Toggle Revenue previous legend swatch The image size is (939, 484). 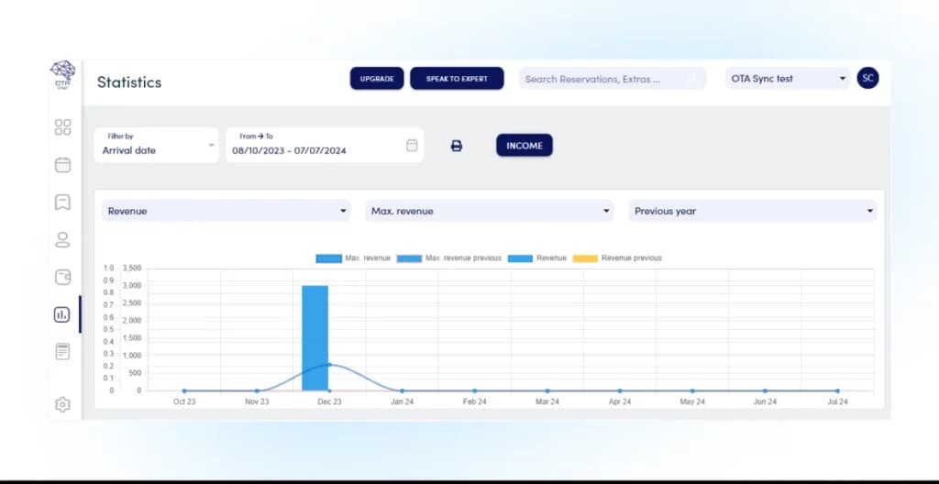[x=585, y=258]
